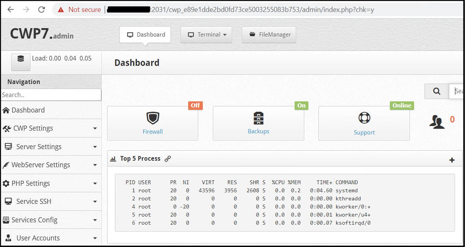Viewport: 465px width, 247px height.
Task: Click the Firewall Off status badge
Action: [195, 106]
